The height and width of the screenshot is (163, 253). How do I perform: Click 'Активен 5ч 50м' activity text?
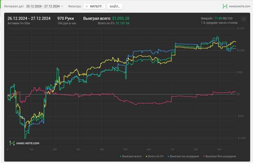(19, 23)
